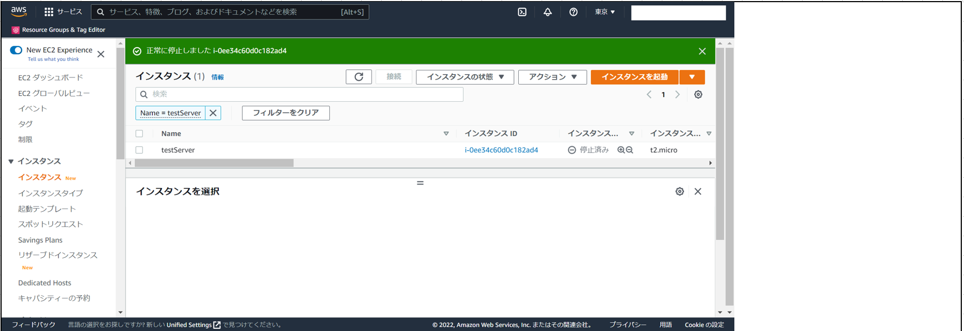The height and width of the screenshot is (331, 964).
Task: Open Feedback in the footer
Action: tap(34, 325)
